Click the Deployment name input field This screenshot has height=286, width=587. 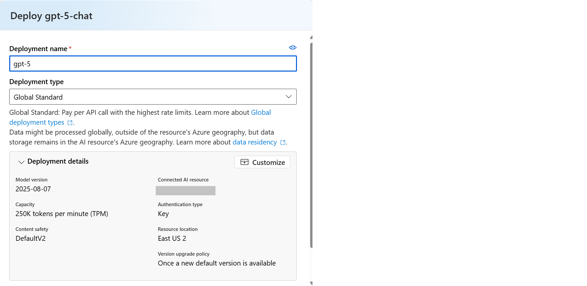point(153,64)
